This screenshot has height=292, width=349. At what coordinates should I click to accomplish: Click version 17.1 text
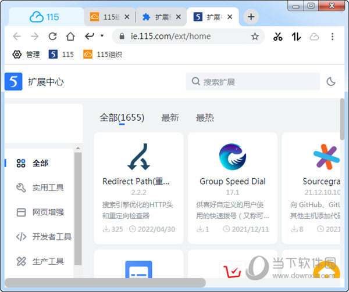(233, 192)
